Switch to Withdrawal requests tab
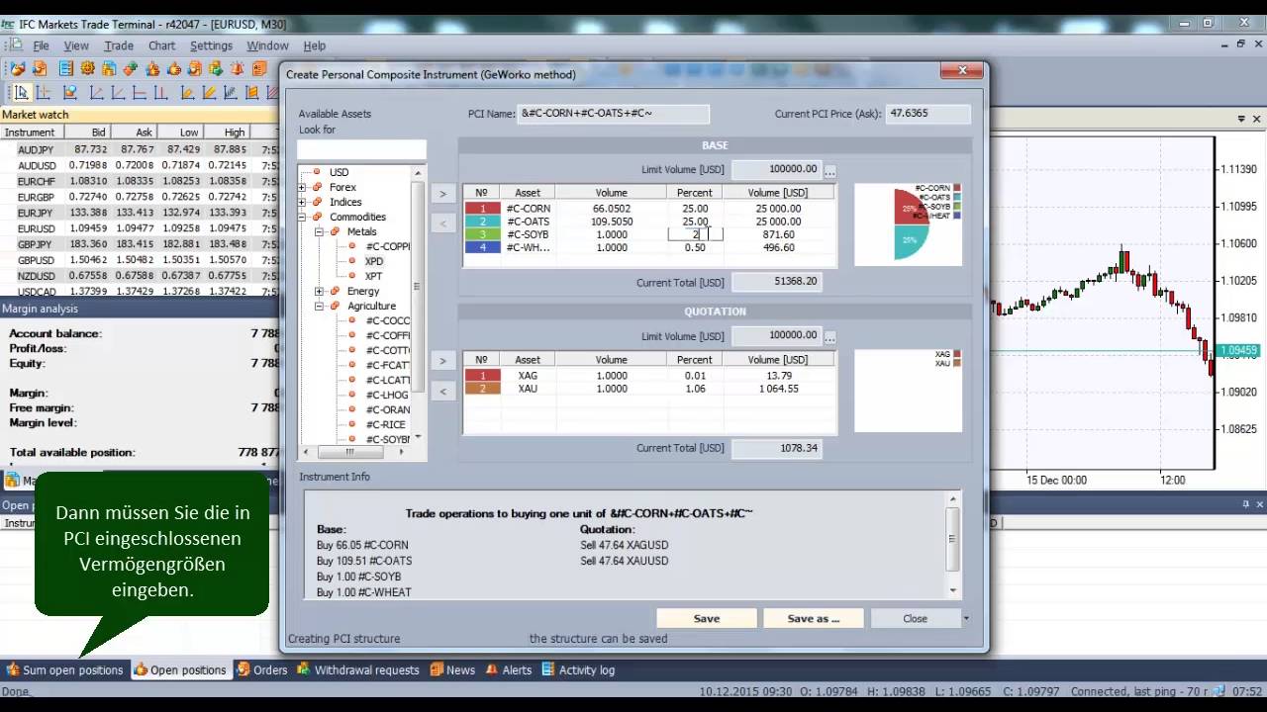1267x712 pixels. tap(358, 669)
